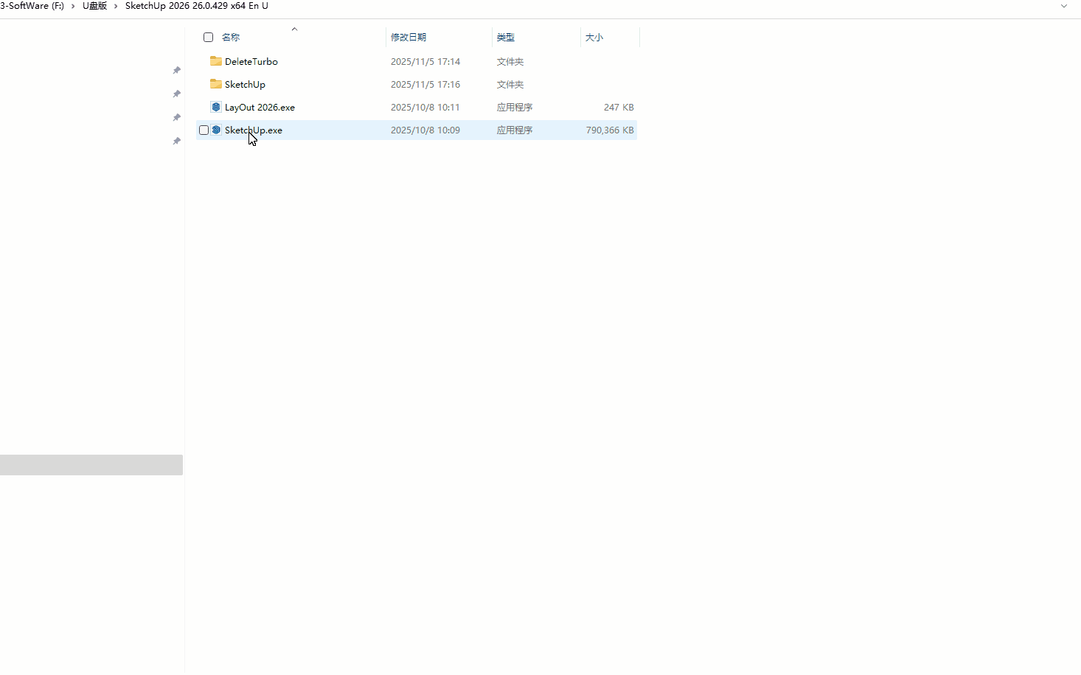This screenshot has width=1081, height=675.
Task: Navigate to the U盘版 breadcrumb folder
Action: click(x=94, y=6)
